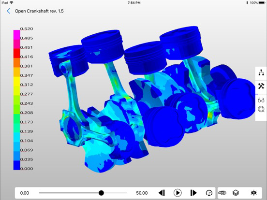Tap the fit-to-view magnifier icon
The image size is (267, 200).
coord(261,109)
